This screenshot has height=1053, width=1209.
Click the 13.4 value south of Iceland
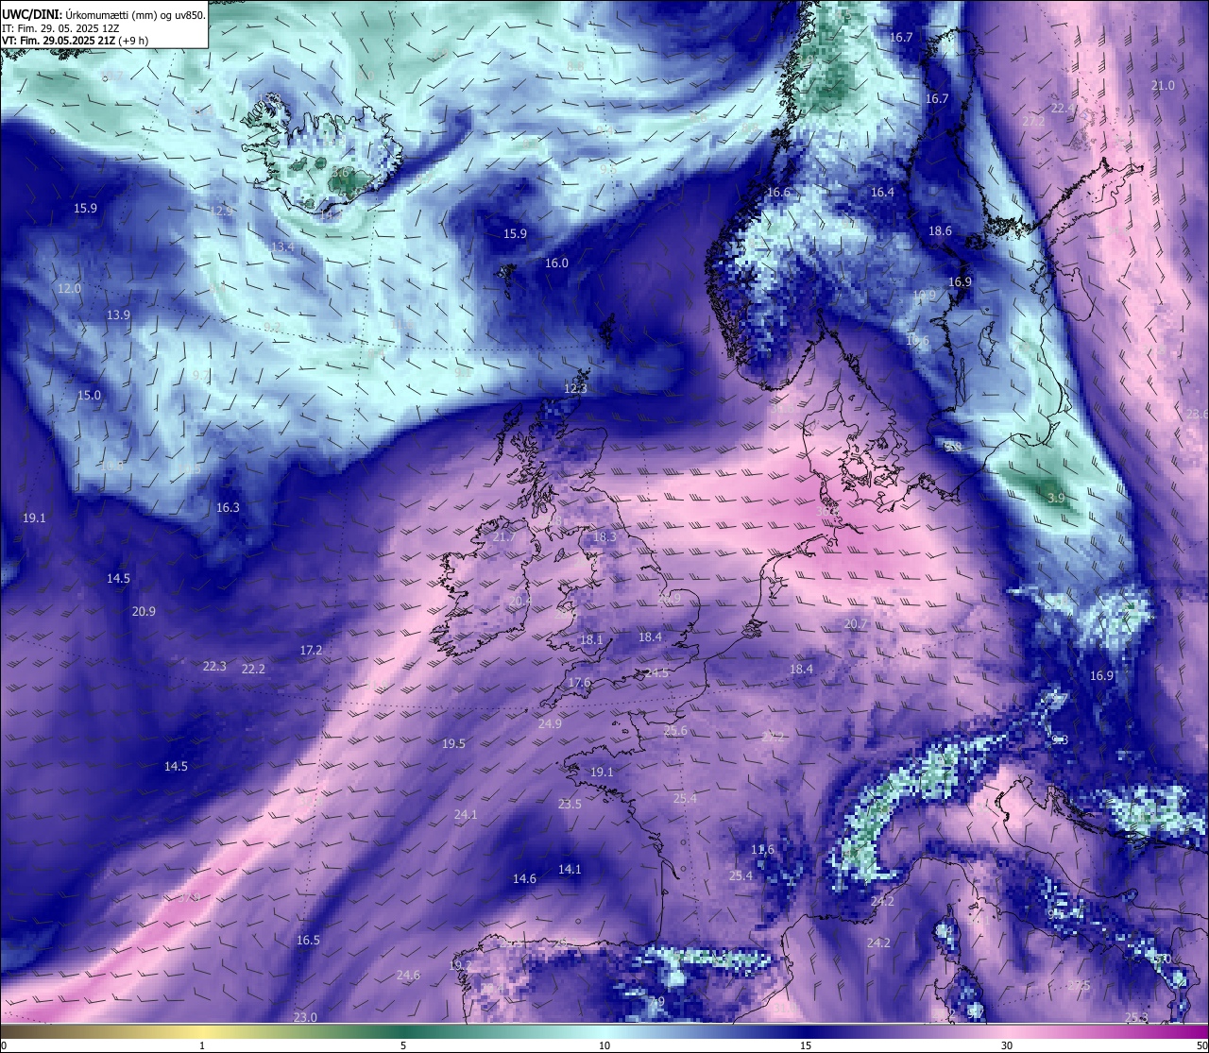pyautogui.click(x=282, y=247)
